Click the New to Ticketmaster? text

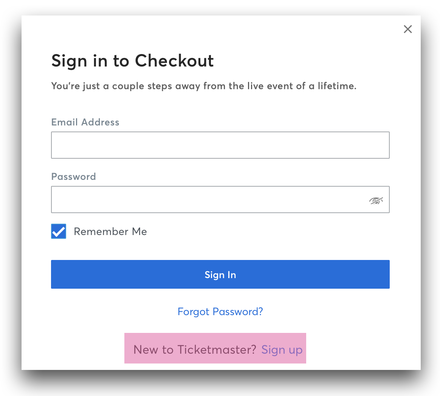195,350
